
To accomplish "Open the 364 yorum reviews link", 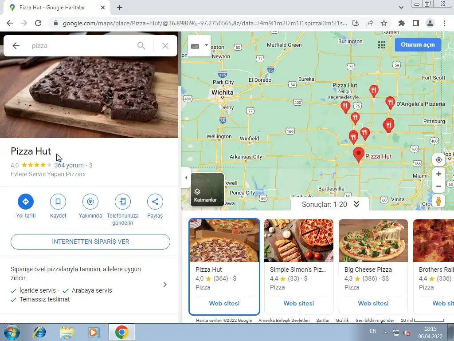I will [69, 165].
